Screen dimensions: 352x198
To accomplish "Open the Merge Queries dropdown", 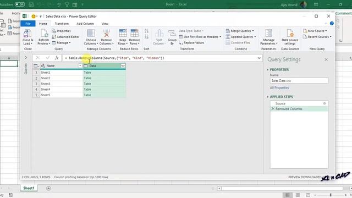I will (240, 31).
